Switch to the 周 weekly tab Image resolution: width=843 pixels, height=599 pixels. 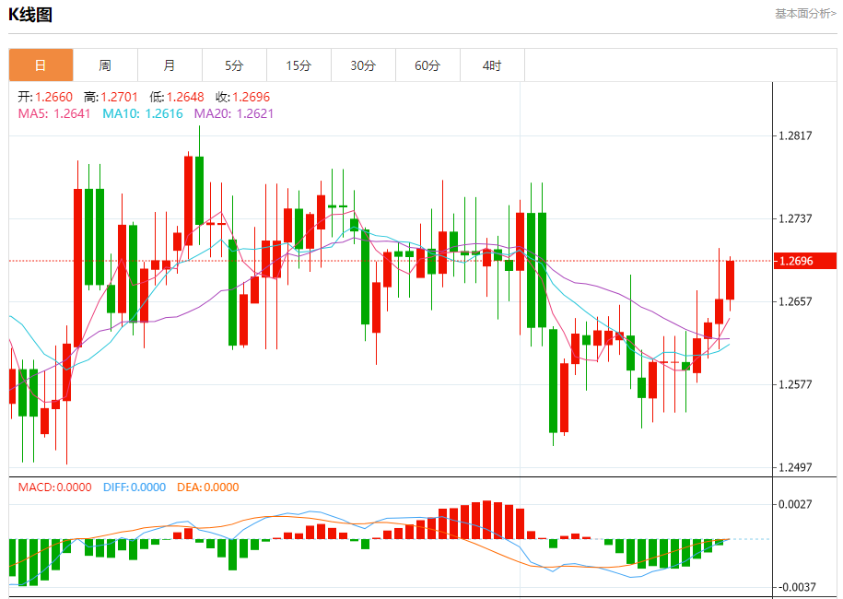pos(105,65)
